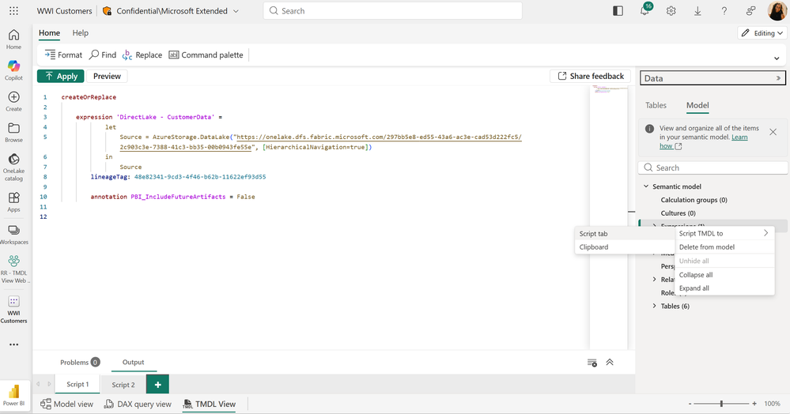Viewport: 790px width, 414px height.
Task: Add a new script tab
Action: pos(157,384)
